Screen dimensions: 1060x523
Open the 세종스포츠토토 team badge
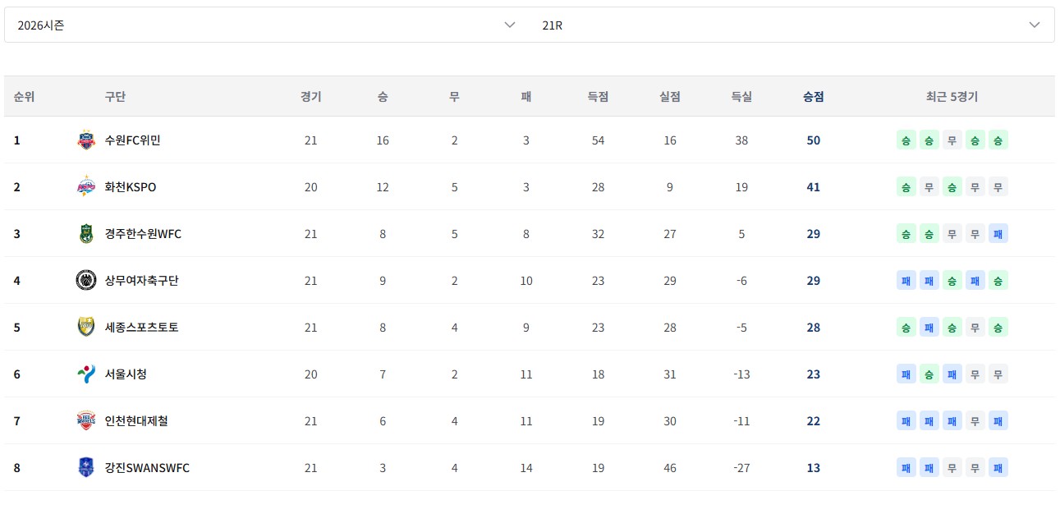tap(85, 328)
